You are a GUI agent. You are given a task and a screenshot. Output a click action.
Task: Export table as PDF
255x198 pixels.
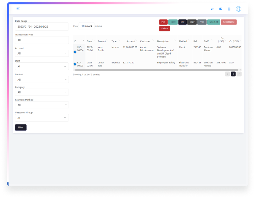(164, 22)
